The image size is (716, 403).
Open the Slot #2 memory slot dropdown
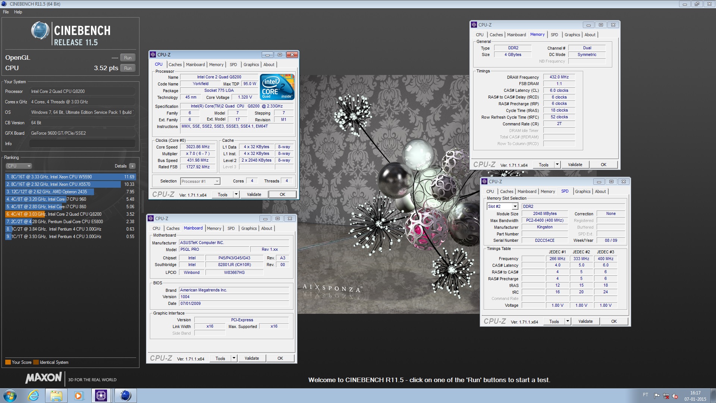click(x=502, y=206)
